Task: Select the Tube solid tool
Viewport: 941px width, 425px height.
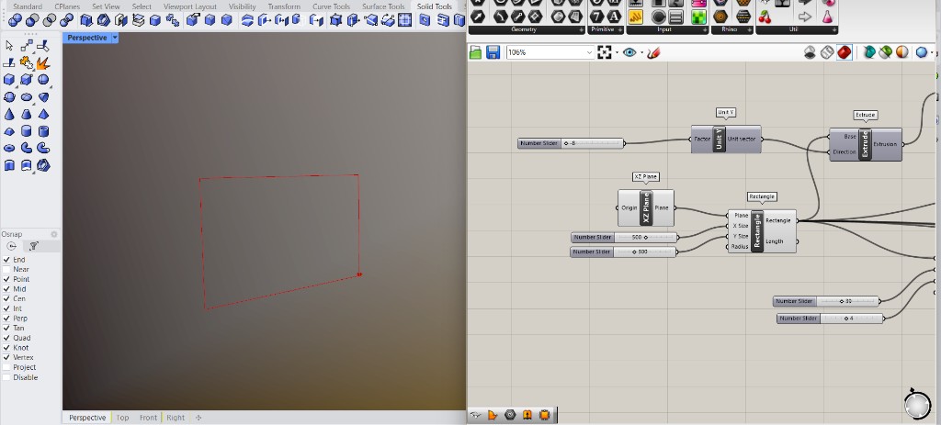Action: [43, 131]
